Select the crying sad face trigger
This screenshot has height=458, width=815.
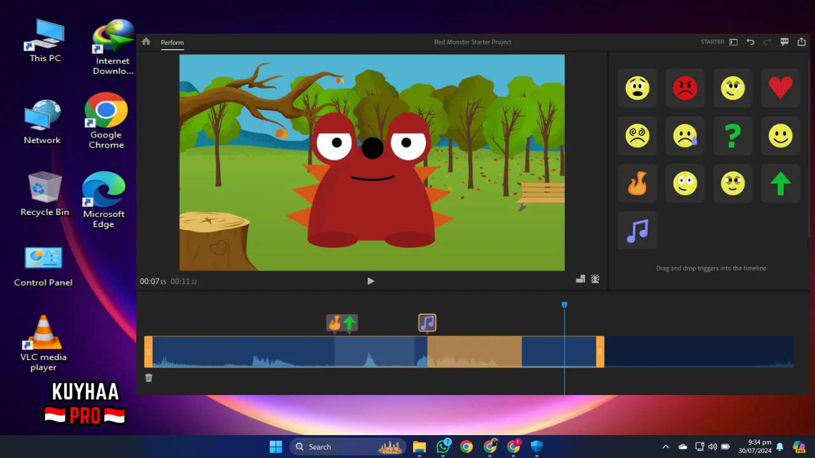[x=685, y=135]
